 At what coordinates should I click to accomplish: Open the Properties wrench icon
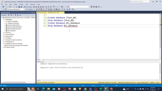94,7
